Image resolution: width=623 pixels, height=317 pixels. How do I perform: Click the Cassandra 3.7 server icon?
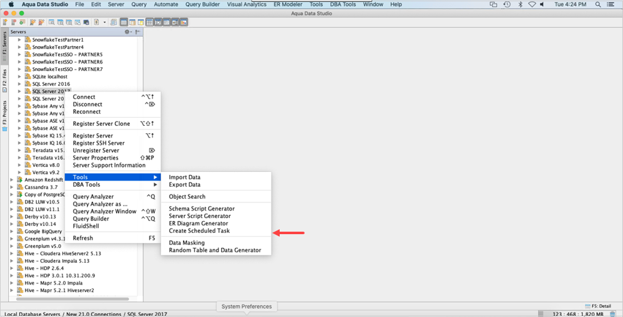(x=20, y=187)
